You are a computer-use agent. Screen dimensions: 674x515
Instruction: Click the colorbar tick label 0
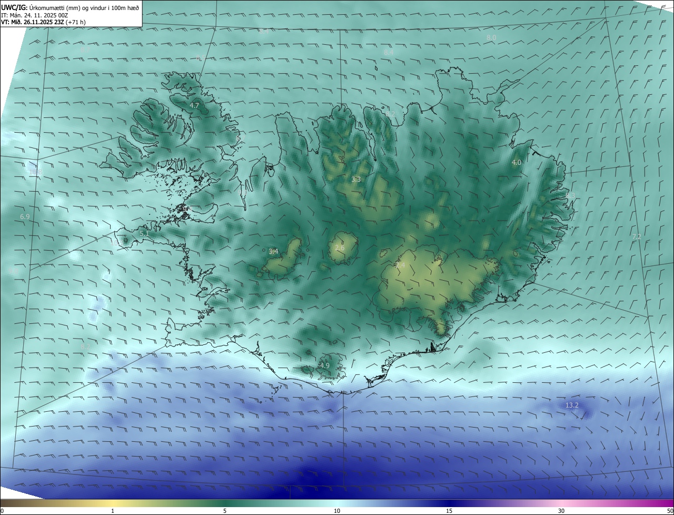point(2,511)
